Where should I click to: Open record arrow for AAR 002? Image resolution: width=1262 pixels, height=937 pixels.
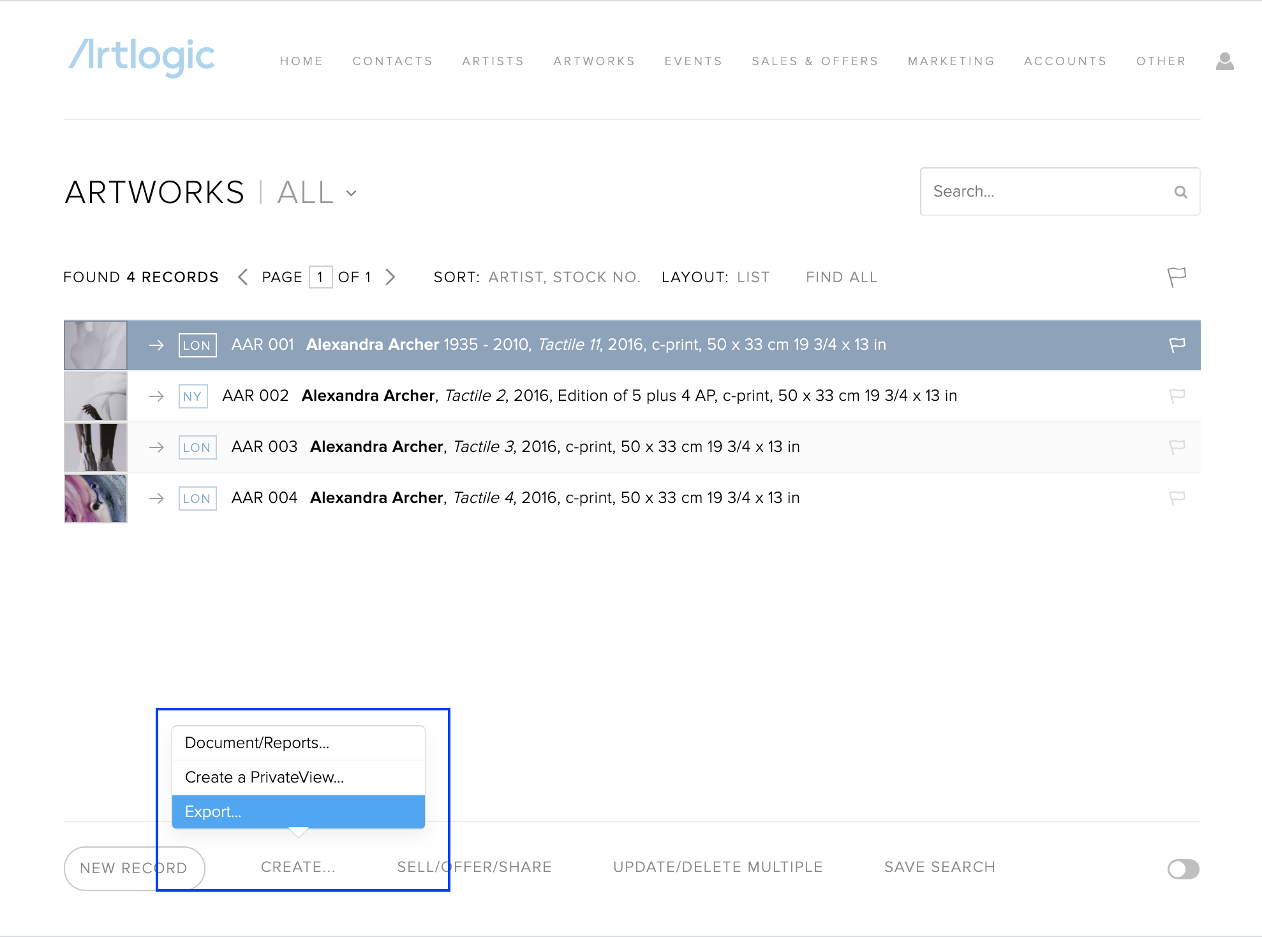tap(156, 396)
